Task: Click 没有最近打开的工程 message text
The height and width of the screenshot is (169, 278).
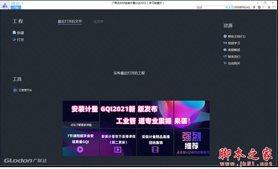Action: 129,73
